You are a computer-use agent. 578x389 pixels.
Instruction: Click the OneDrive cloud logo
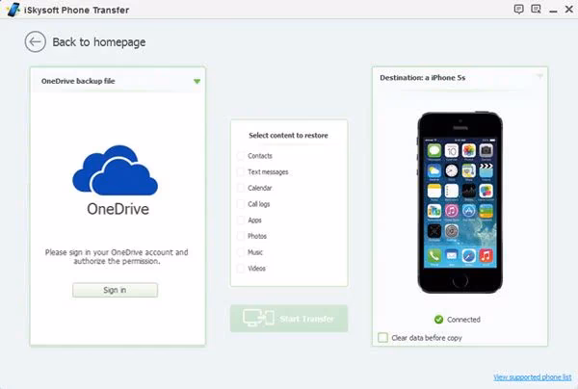point(118,173)
